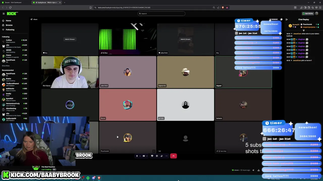Open microphone options dropdown arrow
Viewport: 323px width, 181px height.
point(140,156)
